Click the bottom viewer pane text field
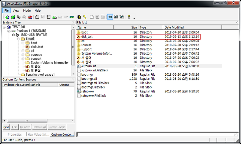This screenshot has width=241, height=144. click(156, 135)
